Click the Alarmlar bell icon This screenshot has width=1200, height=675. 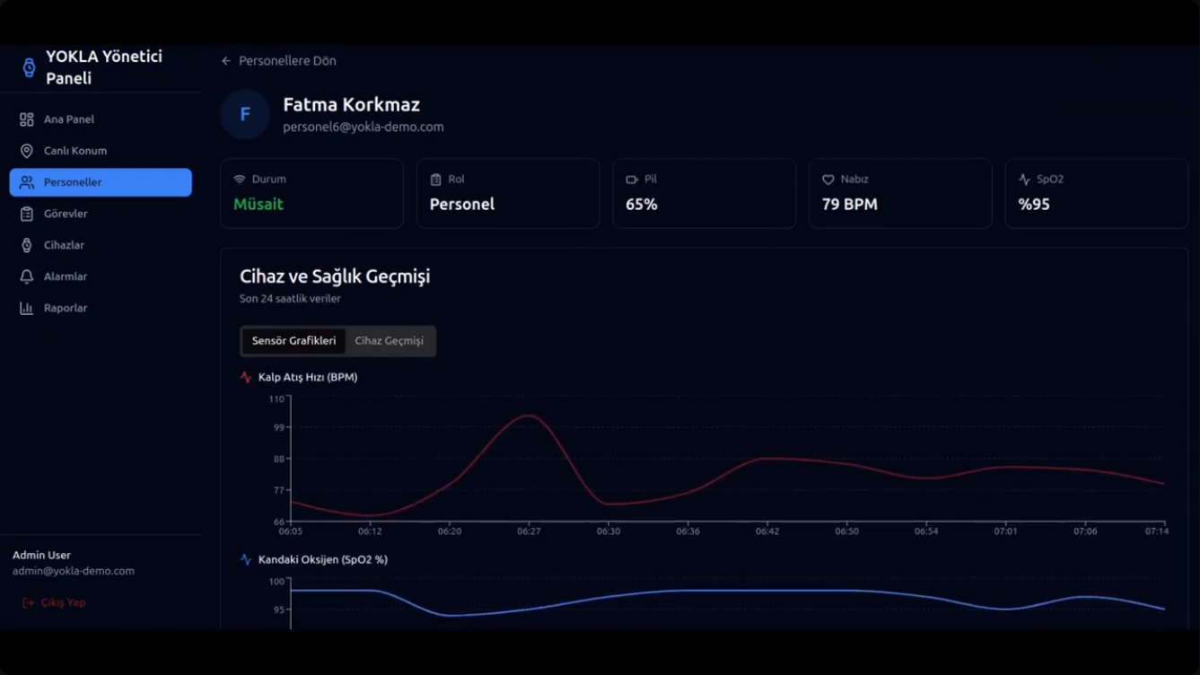(27, 276)
